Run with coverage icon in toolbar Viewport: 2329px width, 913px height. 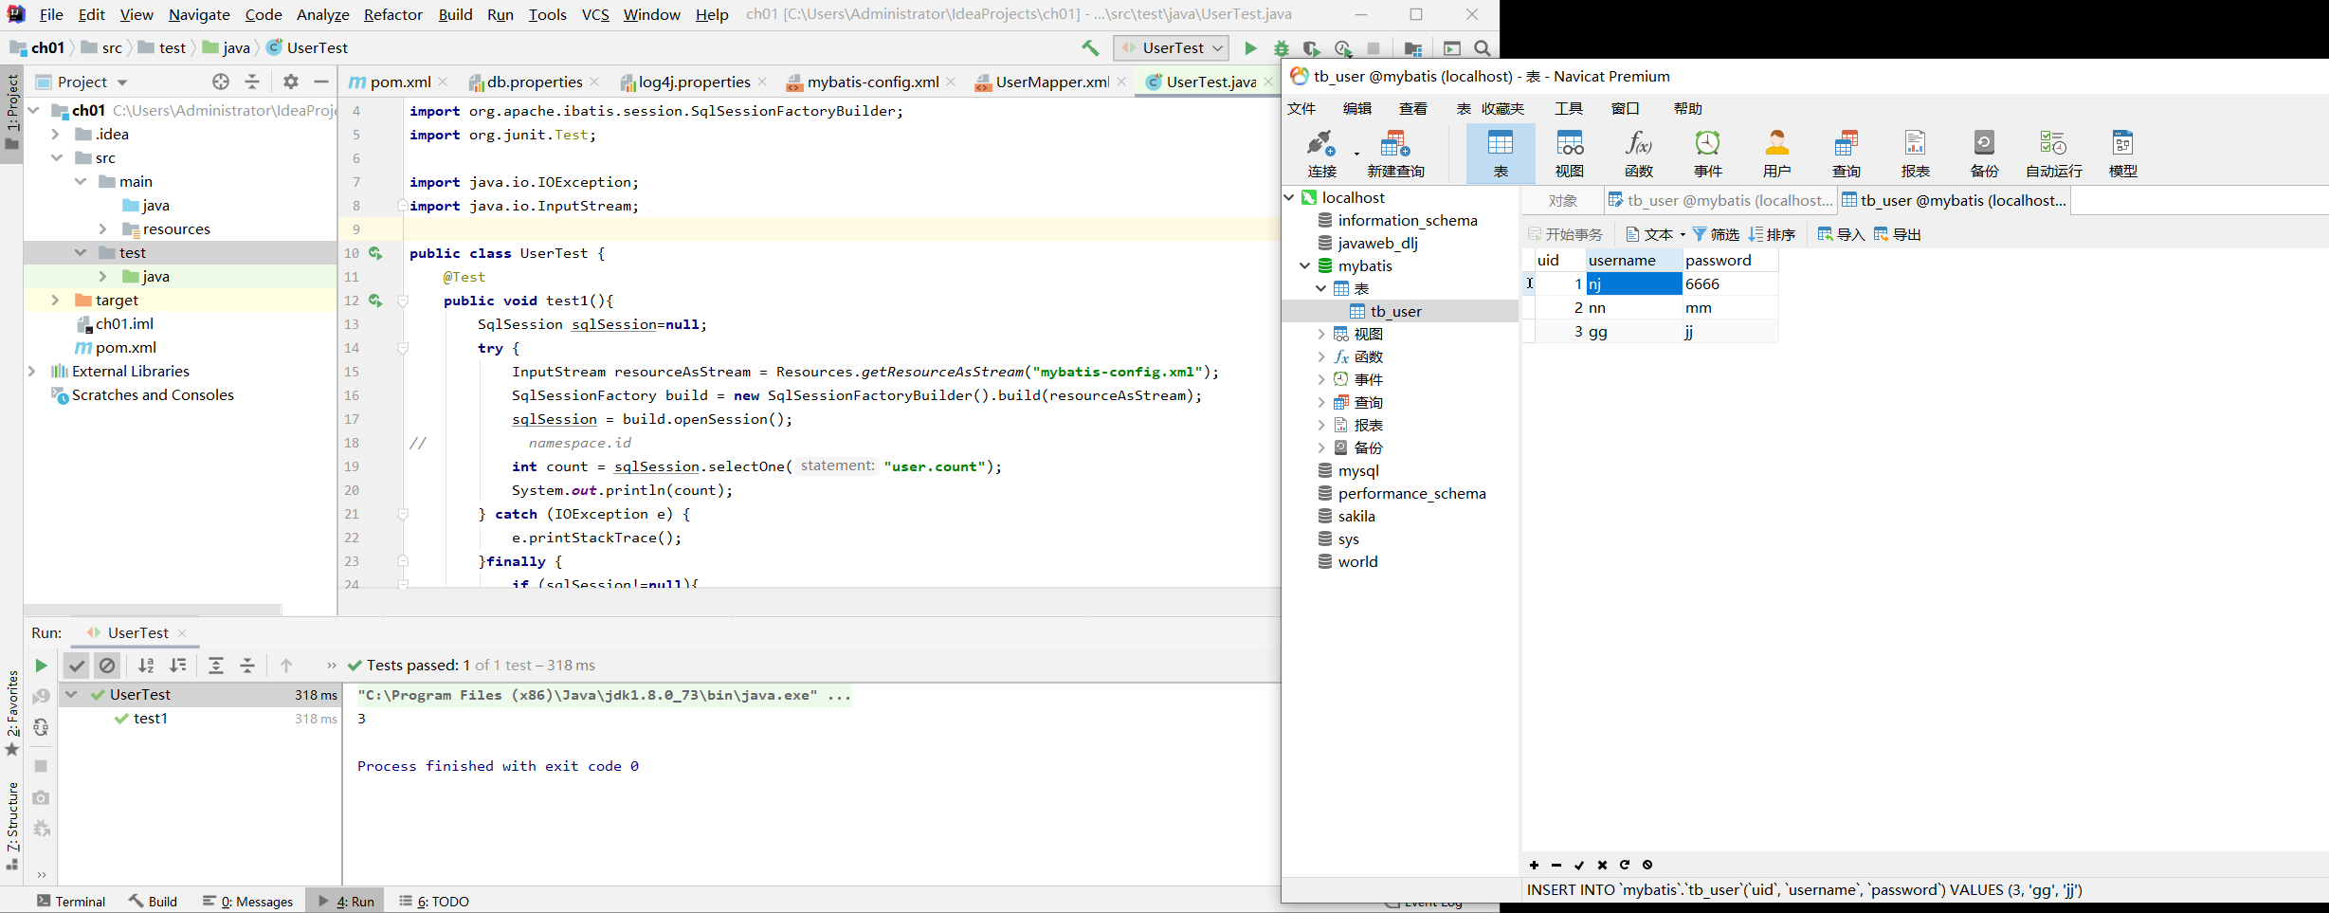point(1312,47)
